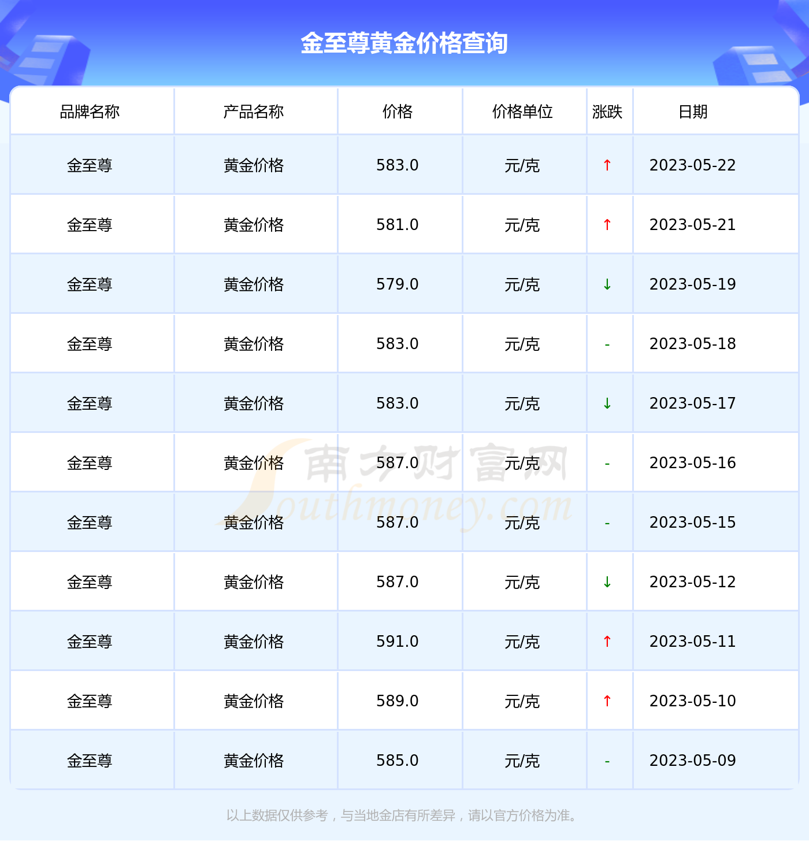Click the red up arrow for 2023-05-22
The height and width of the screenshot is (841, 809).
[x=607, y=165]
